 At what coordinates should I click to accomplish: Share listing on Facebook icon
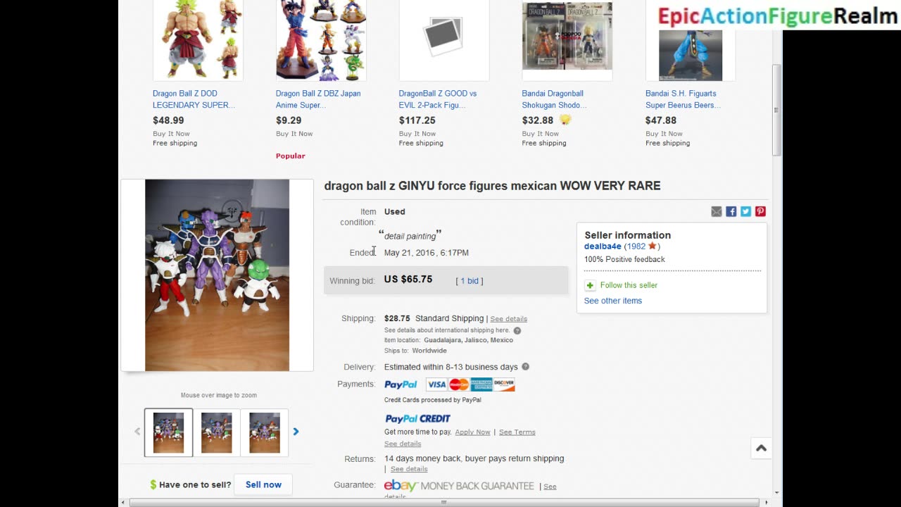731,211
